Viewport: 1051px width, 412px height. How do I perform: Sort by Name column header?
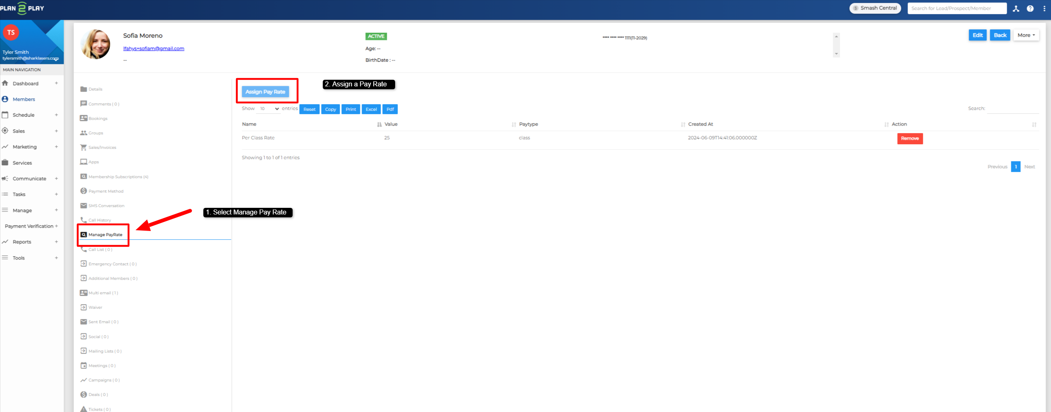pos(249,124)
